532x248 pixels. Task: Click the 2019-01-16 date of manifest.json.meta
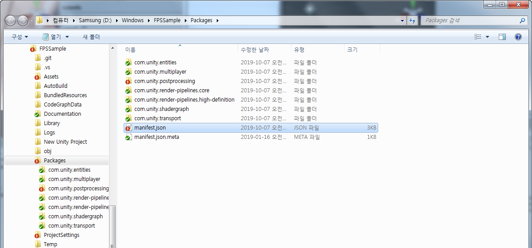point(263,137)
